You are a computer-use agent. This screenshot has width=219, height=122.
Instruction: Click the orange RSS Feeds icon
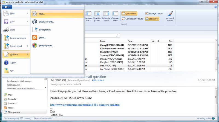(x=34, y=38)
